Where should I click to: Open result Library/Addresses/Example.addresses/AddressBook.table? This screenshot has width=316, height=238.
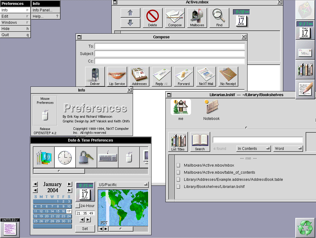click(x=233, y=180)
